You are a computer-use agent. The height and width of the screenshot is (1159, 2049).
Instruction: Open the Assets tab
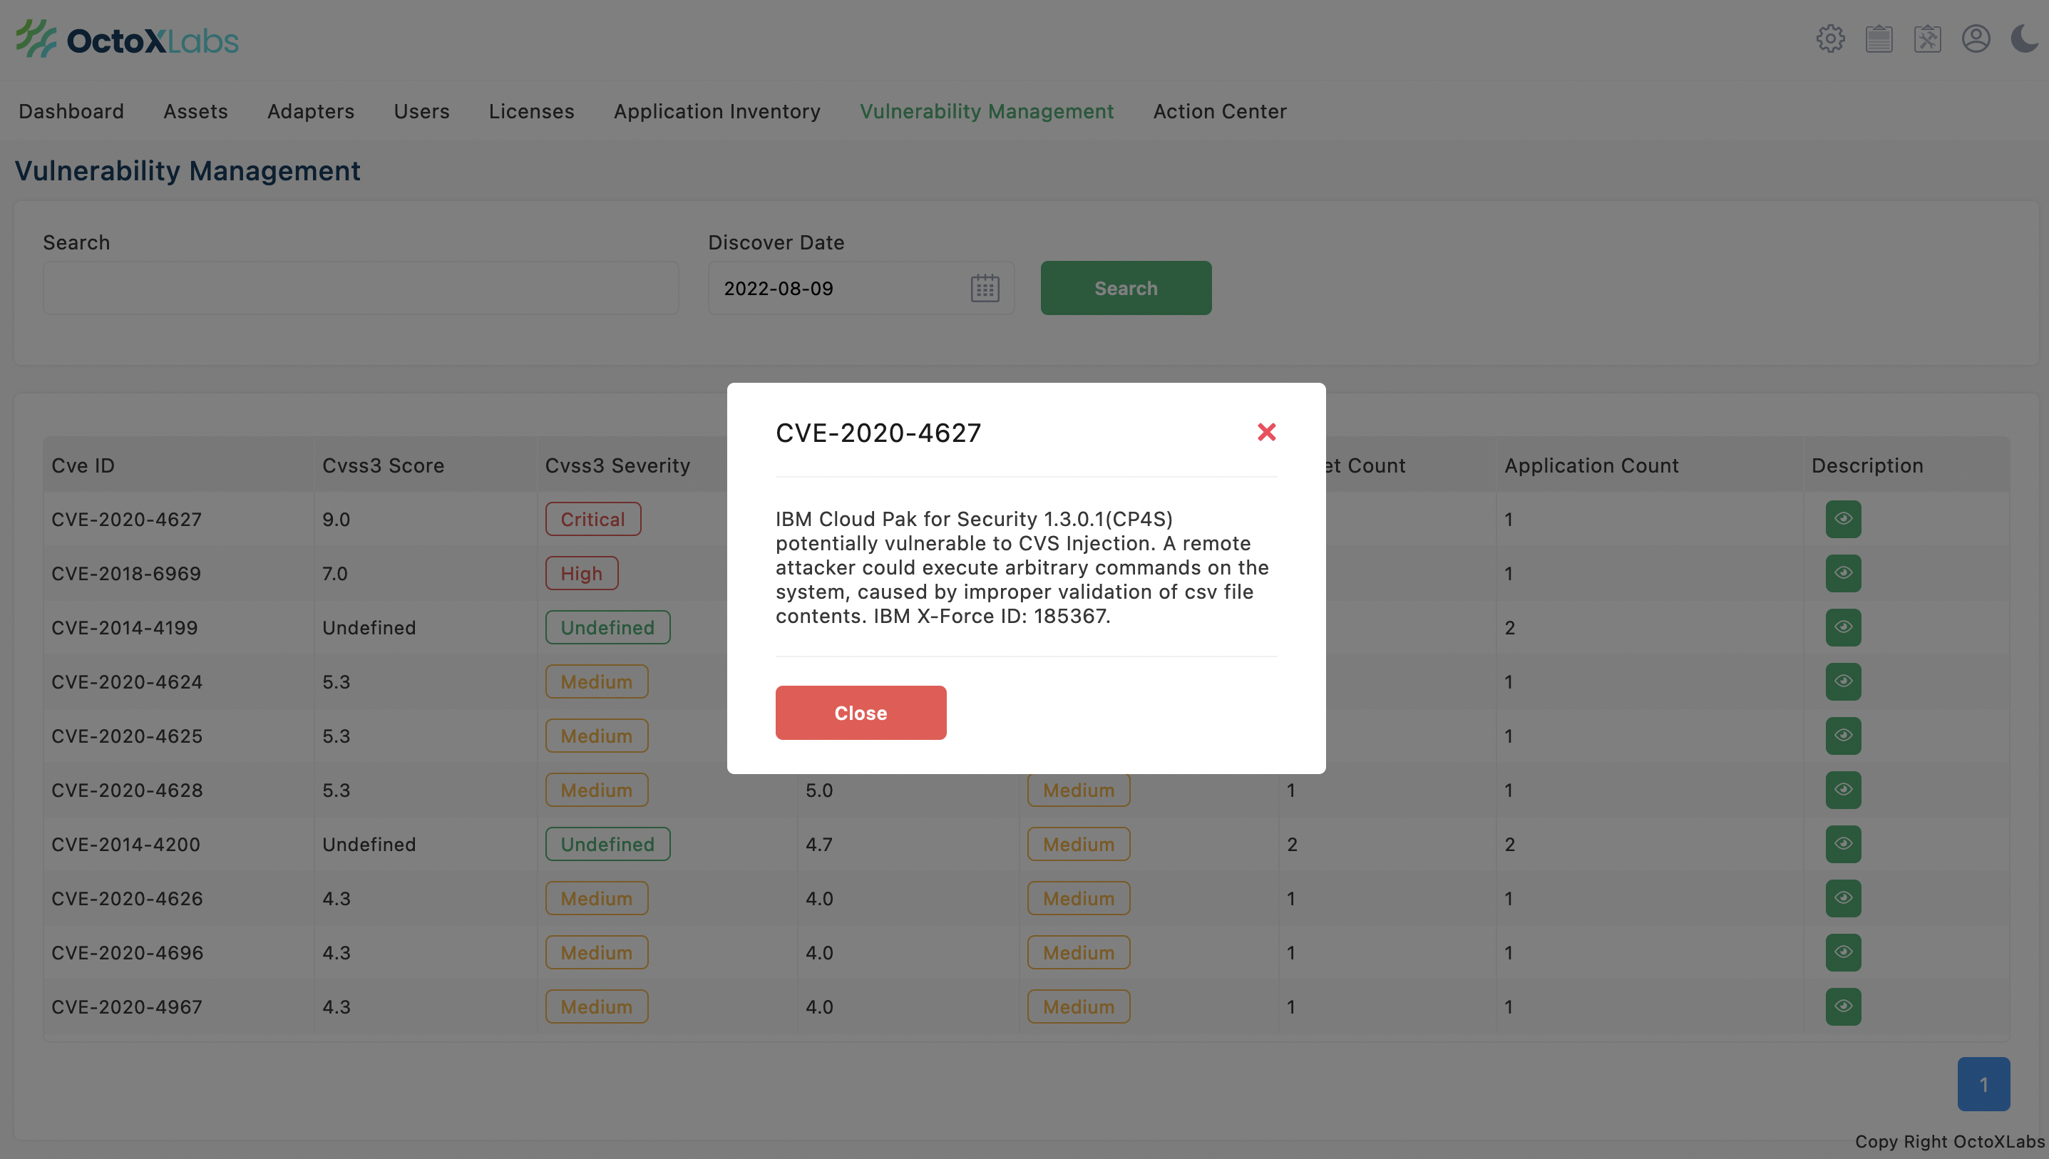click(x=196, y=111)
